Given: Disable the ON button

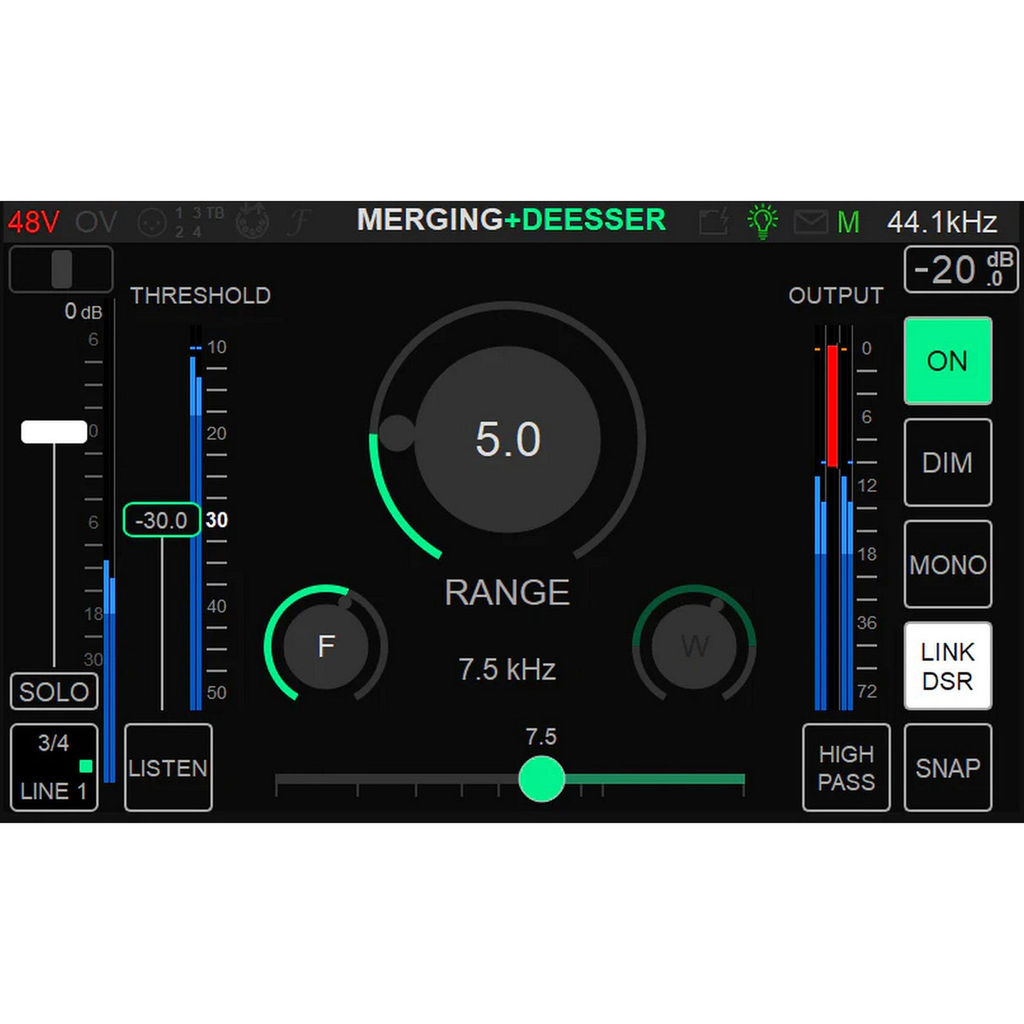Looking at the screenshot, I should (x=947, y=361).
